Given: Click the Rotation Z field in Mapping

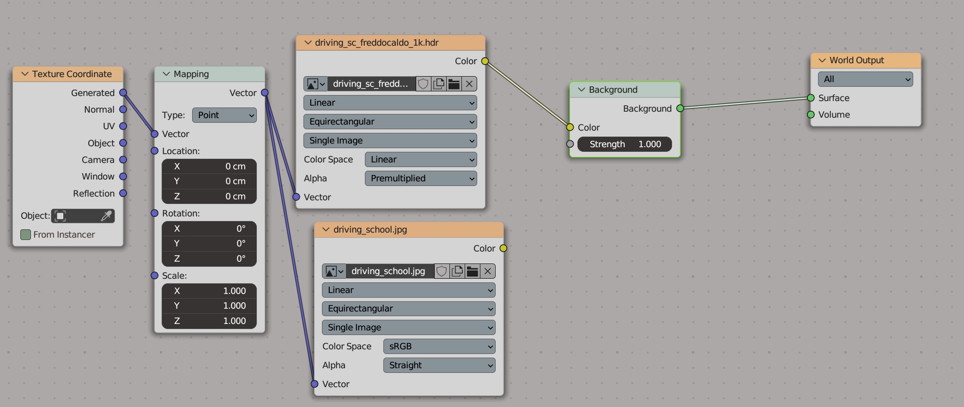Looking at the screenshot, I should coord(209,259).
